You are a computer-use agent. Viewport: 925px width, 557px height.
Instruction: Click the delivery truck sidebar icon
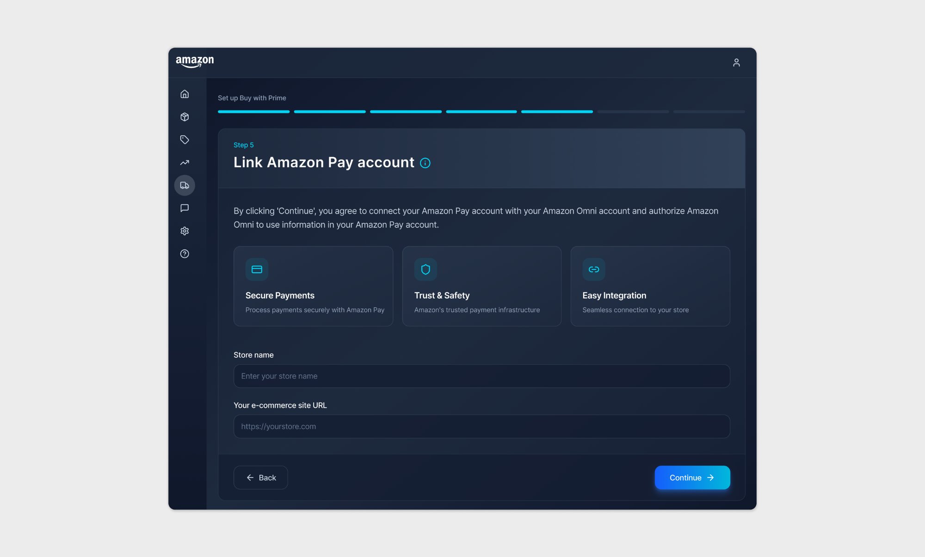click(185, 185)
